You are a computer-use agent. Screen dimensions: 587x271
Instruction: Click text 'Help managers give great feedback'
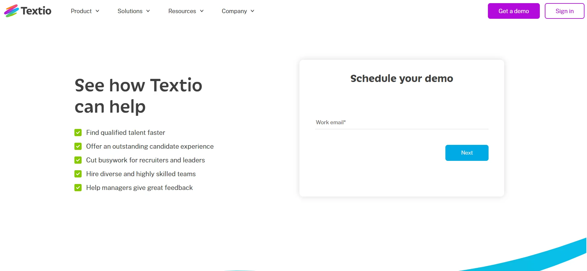(x=139, y=188)
